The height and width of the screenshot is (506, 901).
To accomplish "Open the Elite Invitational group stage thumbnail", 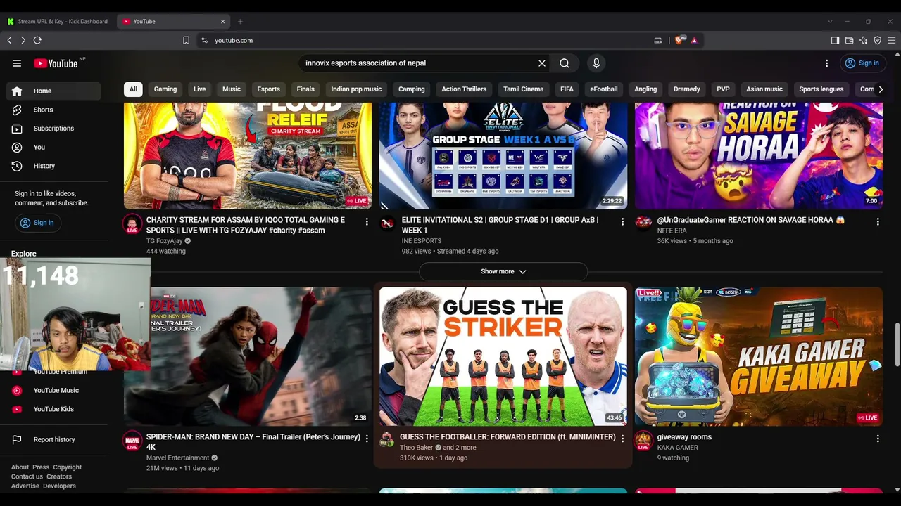I will coord(503,156).
